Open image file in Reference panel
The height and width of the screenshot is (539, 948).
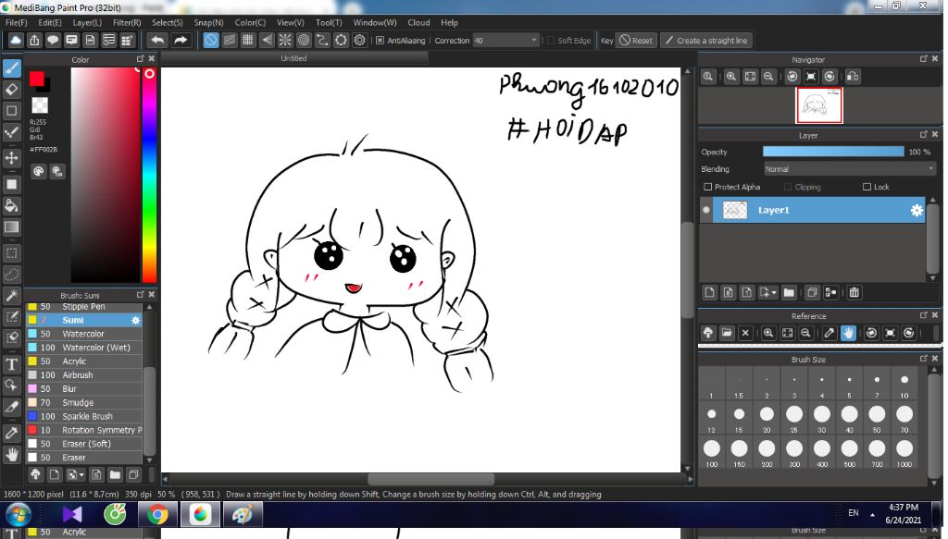[x=727, y=333]
